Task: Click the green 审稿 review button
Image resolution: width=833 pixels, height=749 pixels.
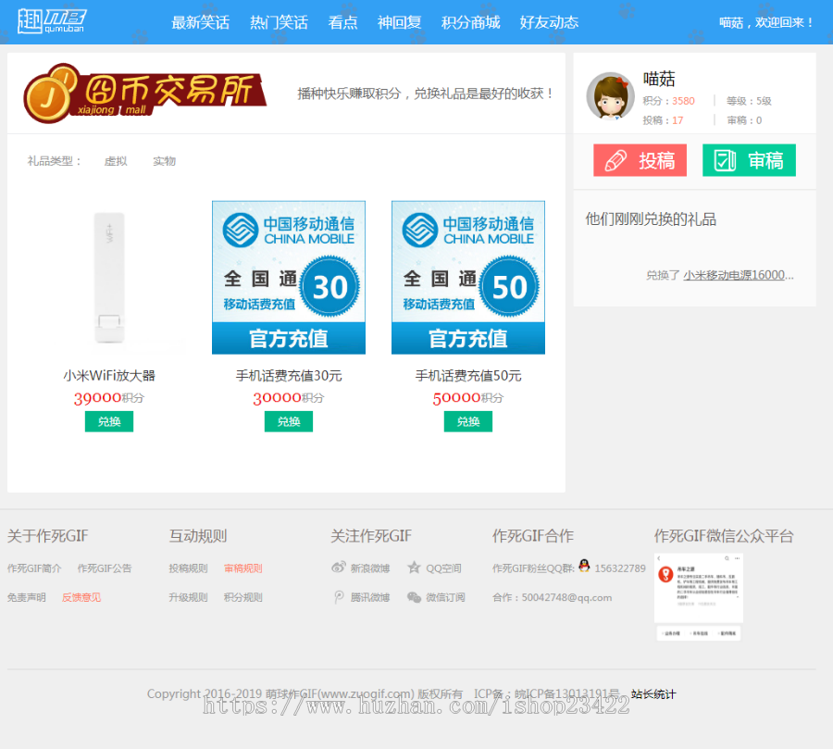Action: point(749,160)
